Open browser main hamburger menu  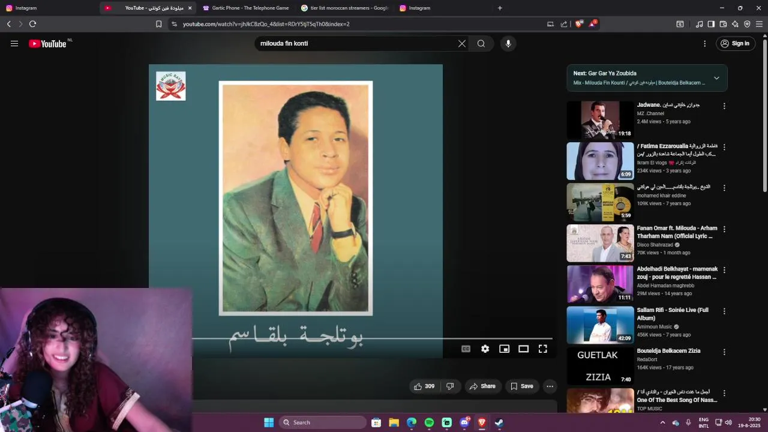click(759, 24)
